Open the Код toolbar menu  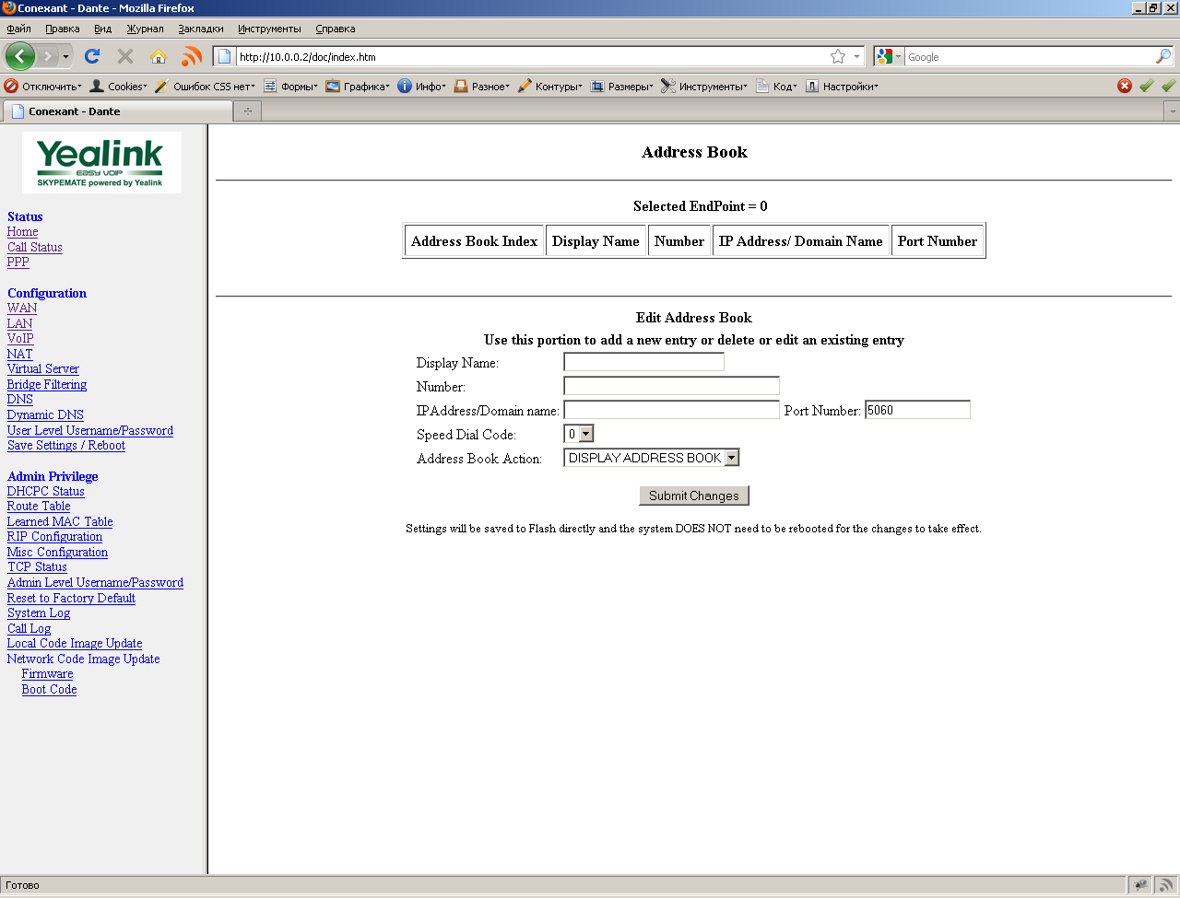776,86
